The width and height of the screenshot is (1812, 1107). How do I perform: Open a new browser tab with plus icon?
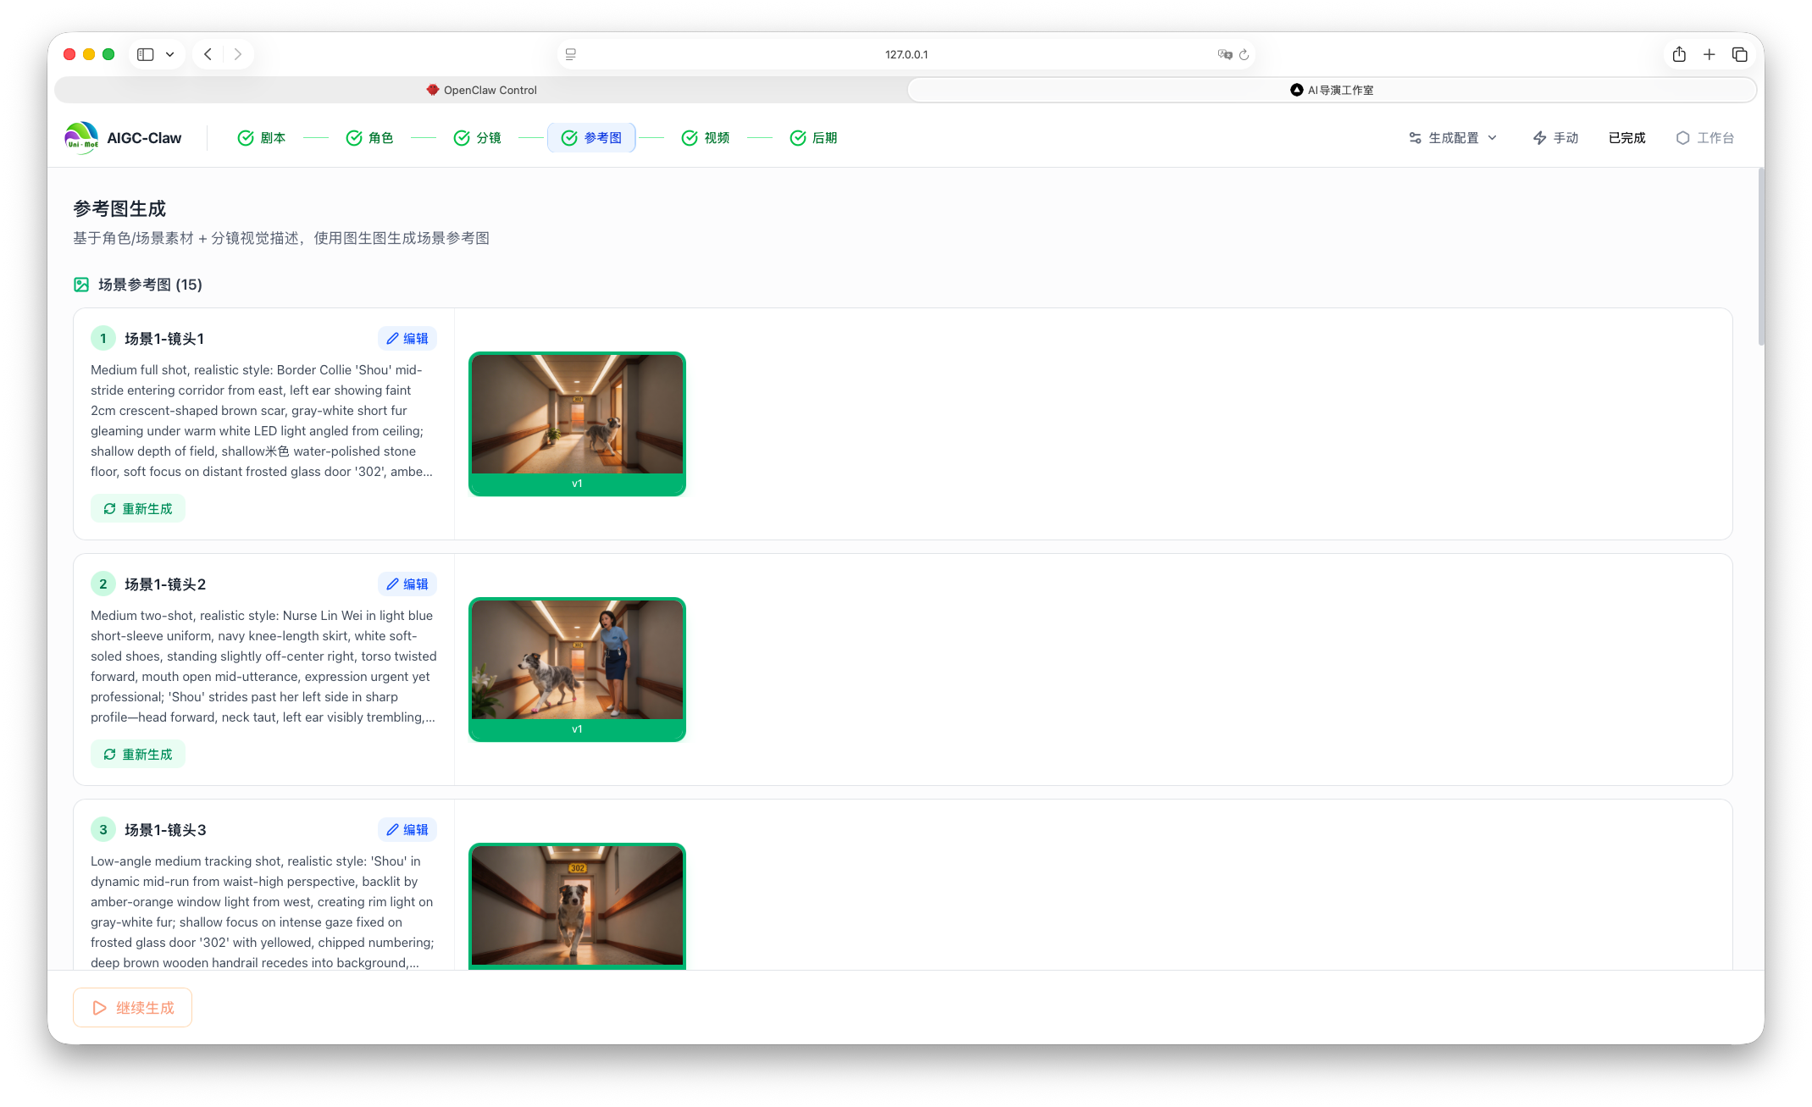1709,54
